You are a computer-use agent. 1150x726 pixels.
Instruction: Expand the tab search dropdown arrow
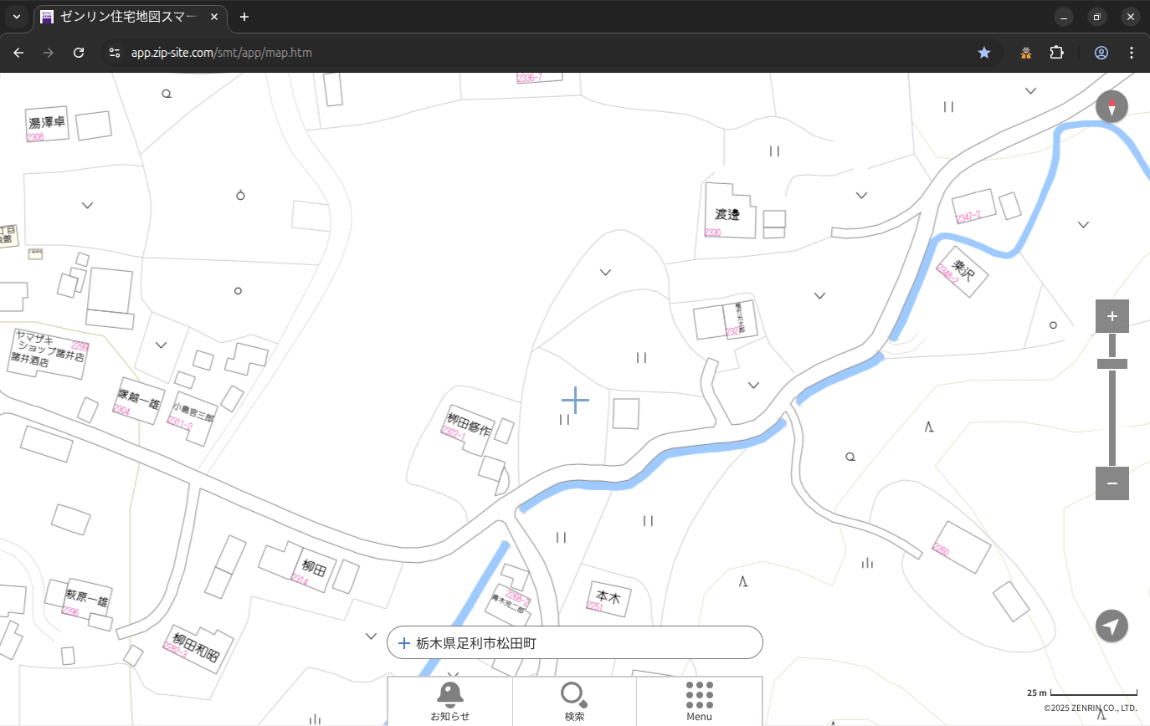point(17,17)
